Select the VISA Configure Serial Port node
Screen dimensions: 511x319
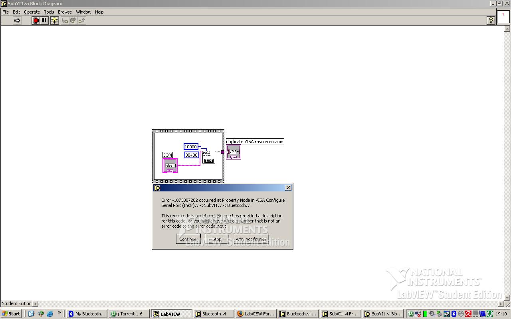pos(209,157)
